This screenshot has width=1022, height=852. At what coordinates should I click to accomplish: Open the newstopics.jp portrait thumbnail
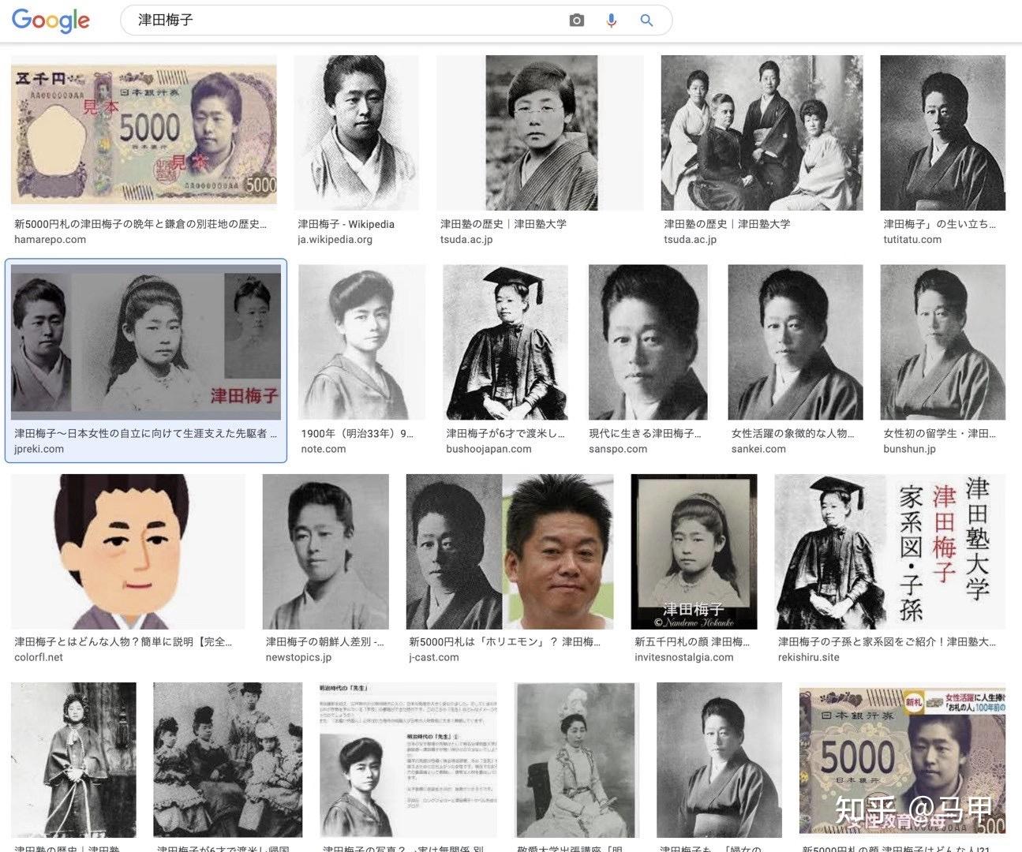point(326,551)
